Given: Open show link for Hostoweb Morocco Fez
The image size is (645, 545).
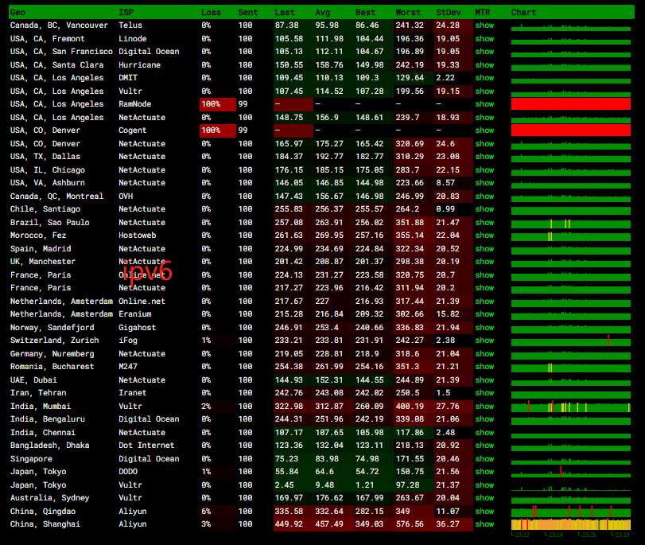Looking at the screenshot, I should [484, 236].
